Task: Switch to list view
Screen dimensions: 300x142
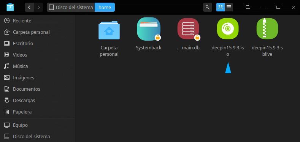Action: point(229,7)
